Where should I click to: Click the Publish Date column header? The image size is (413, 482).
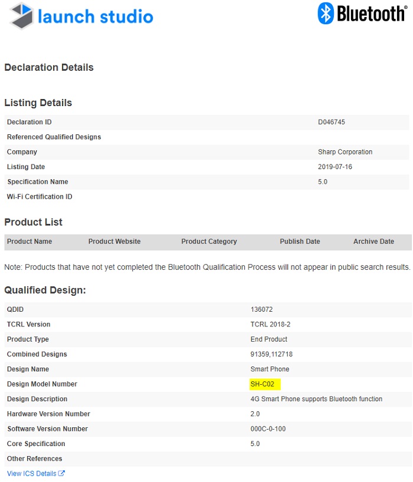pyautogui.click(x=300, y=242)
